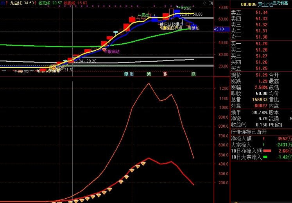Click the 牛股启动 signal marker

112,52
